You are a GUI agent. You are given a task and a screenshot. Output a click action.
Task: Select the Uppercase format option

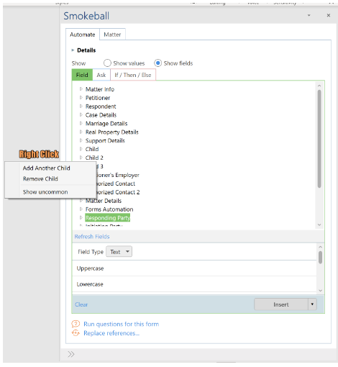point(194,268)
